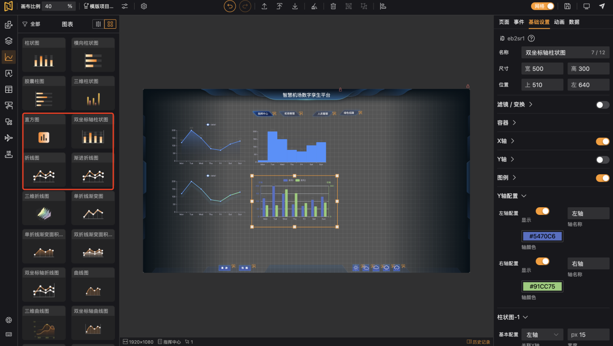Select the table component icon in sidebar
Image resolution: width=613 pixels, height=346 pixels.
point(9,89)
